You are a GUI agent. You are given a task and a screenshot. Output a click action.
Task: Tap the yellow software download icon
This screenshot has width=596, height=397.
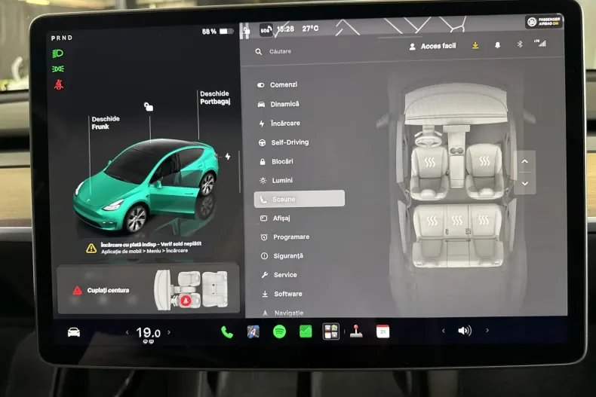point(475,45)
